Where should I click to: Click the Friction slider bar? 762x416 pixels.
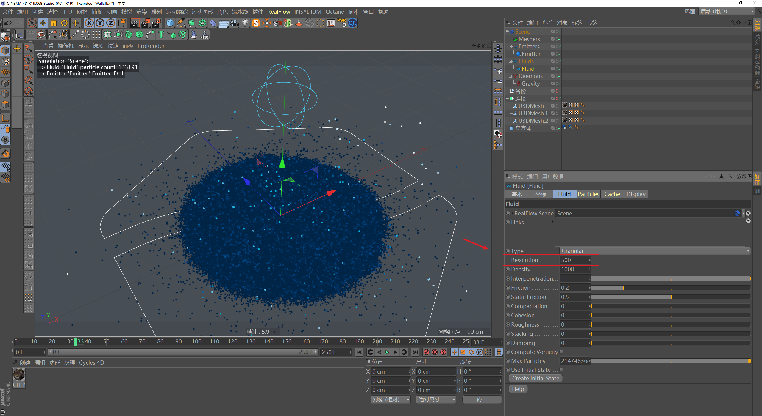(670, 288)
